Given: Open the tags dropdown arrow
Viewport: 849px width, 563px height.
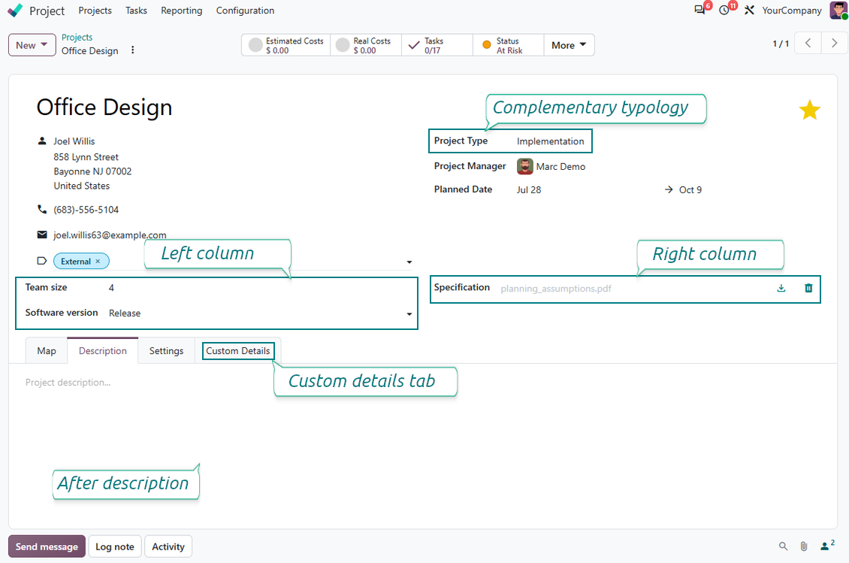Looking at the screenshot, I should click(409, 262).
